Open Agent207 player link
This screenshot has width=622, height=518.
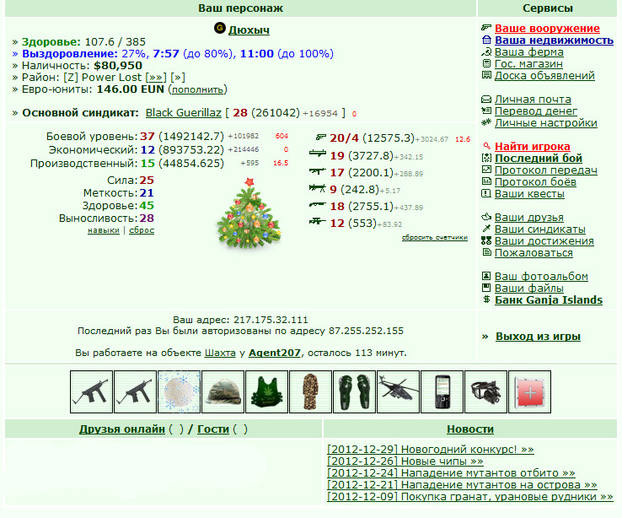click(274, 353)
